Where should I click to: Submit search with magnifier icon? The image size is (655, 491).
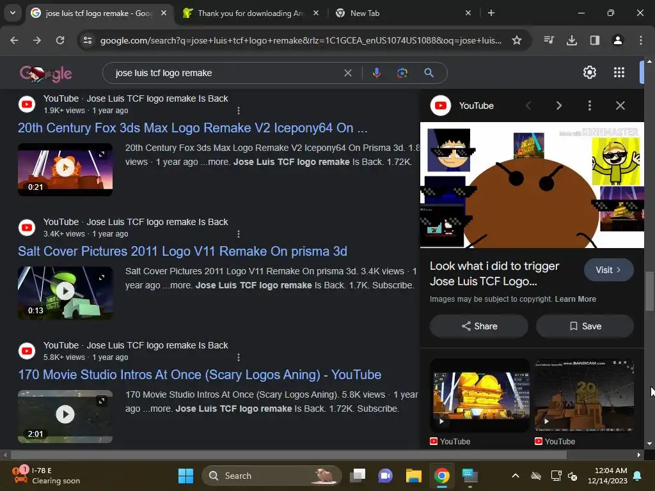tap(429, 73)
